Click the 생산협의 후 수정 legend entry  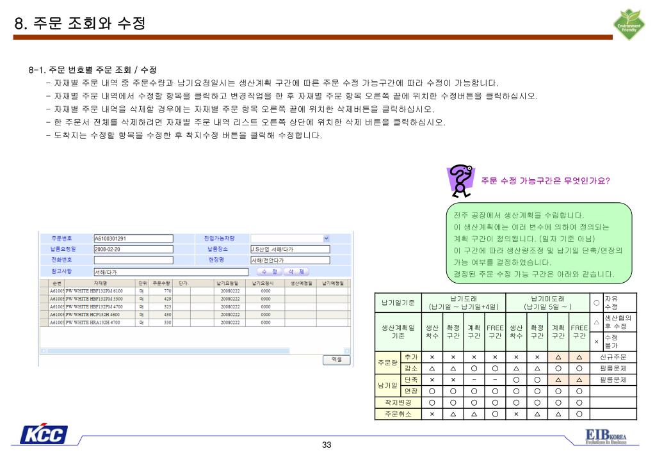[x=613, y=322]
